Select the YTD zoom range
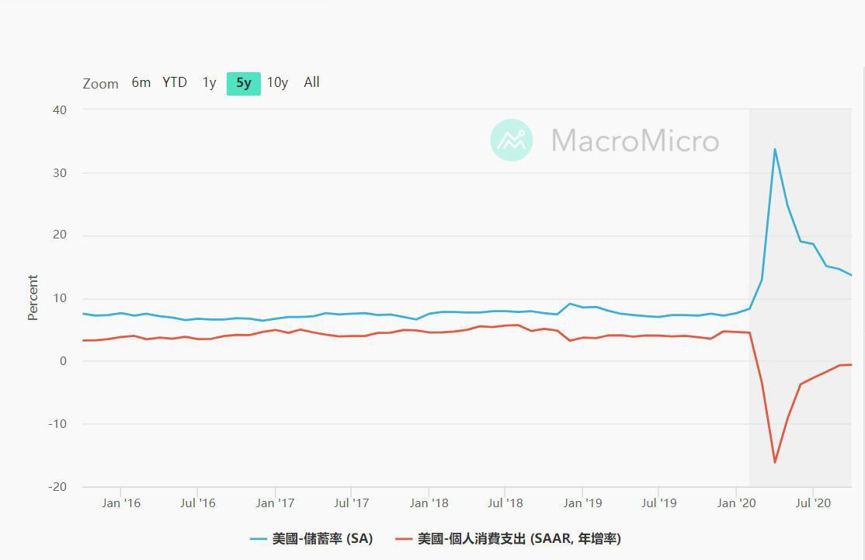This screenshot has height=560, width=865. point(175,82)
